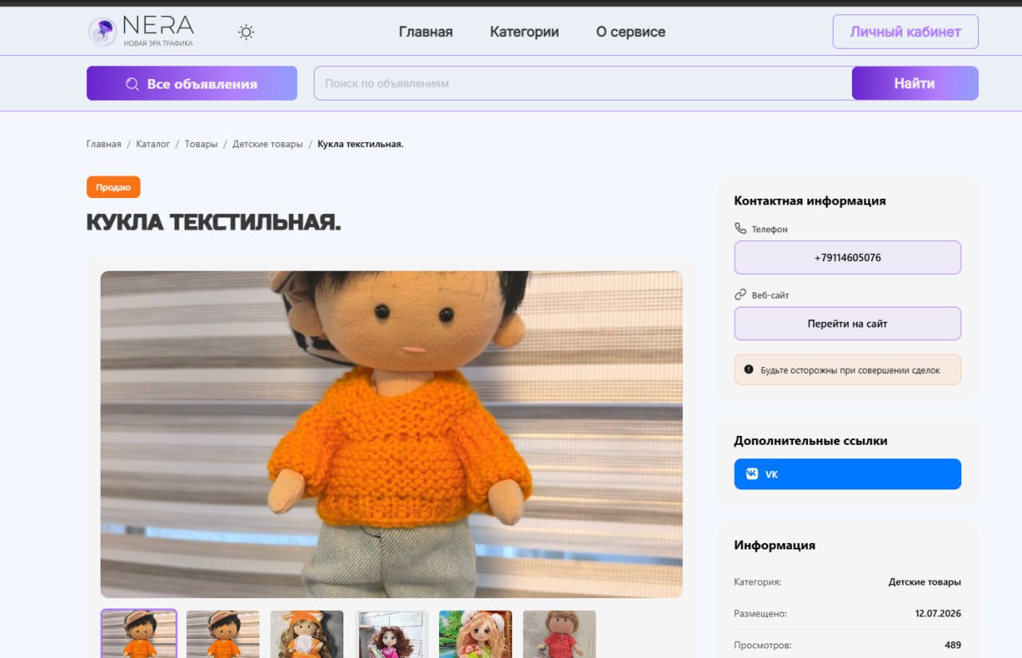Click the magnifier icon in Все объявления
Image resolution: width=1022 pixels, height=658 pixels.
(x=133, y=84)
